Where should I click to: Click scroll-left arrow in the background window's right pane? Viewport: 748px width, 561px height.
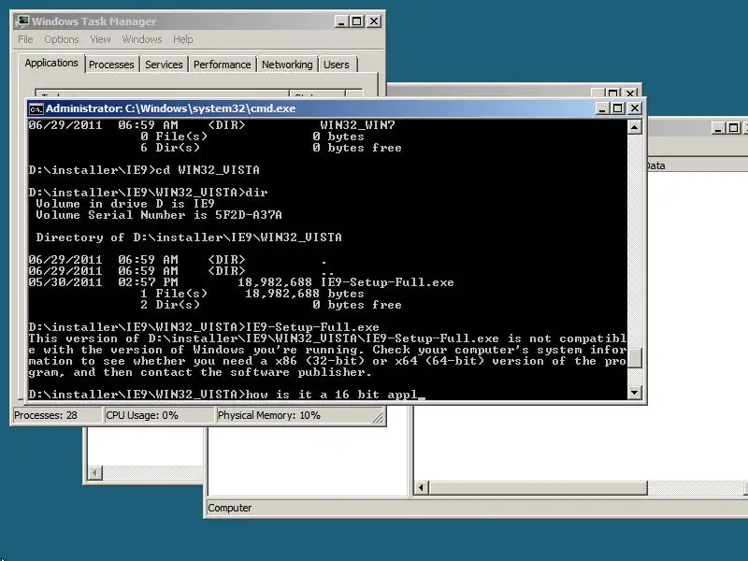click(421, 488)
